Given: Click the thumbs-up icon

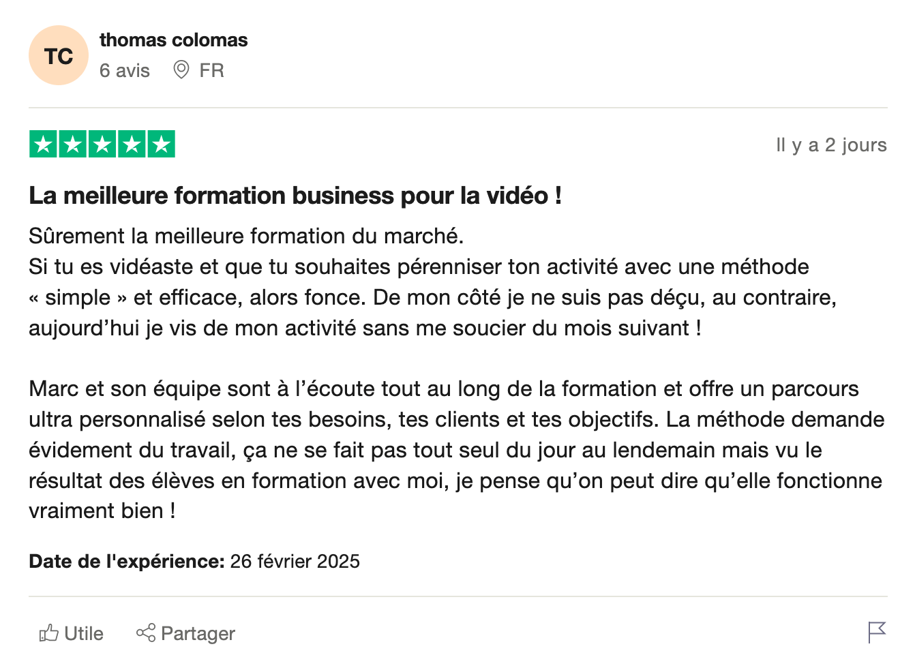Looking at the screenshot, I should 48,633.
